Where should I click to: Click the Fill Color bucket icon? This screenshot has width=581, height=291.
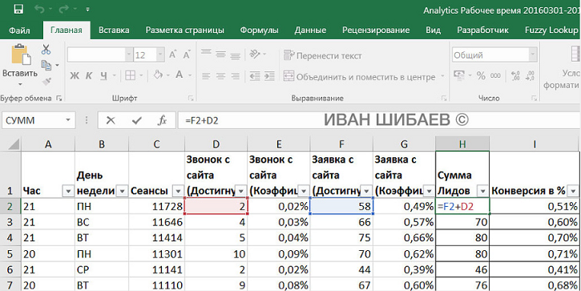(x=158, y=75)
